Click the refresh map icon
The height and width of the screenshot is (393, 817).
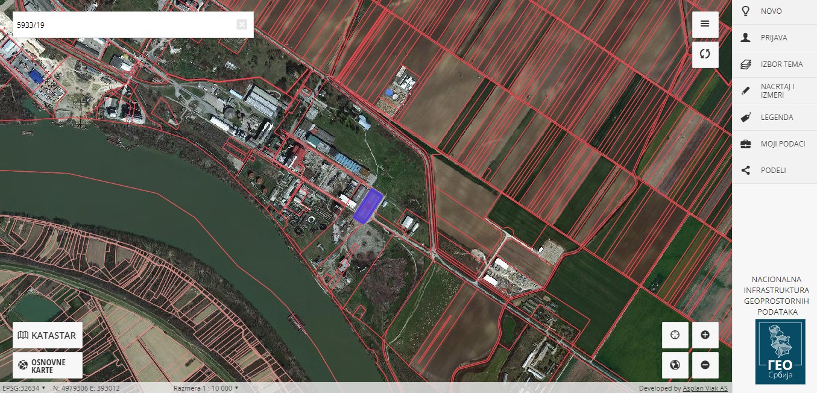pos(705,54)
